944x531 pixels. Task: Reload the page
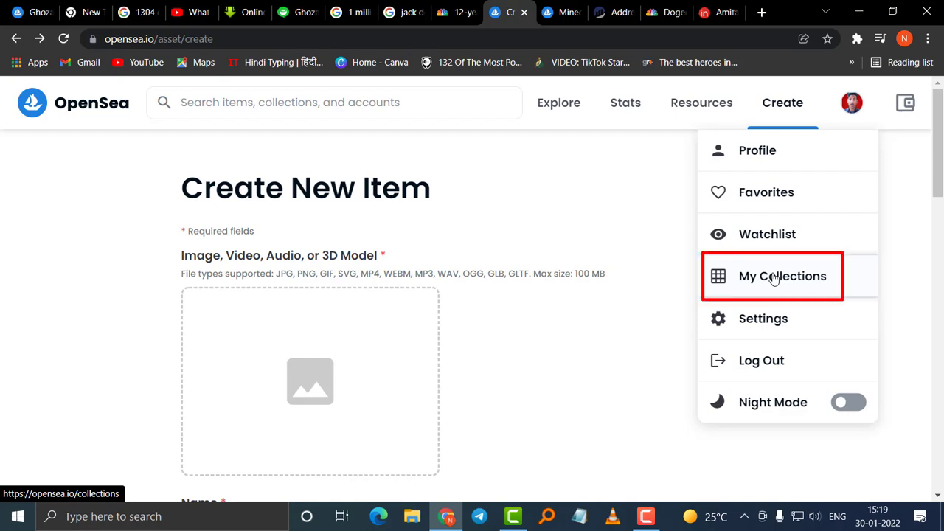click(63, 38)
